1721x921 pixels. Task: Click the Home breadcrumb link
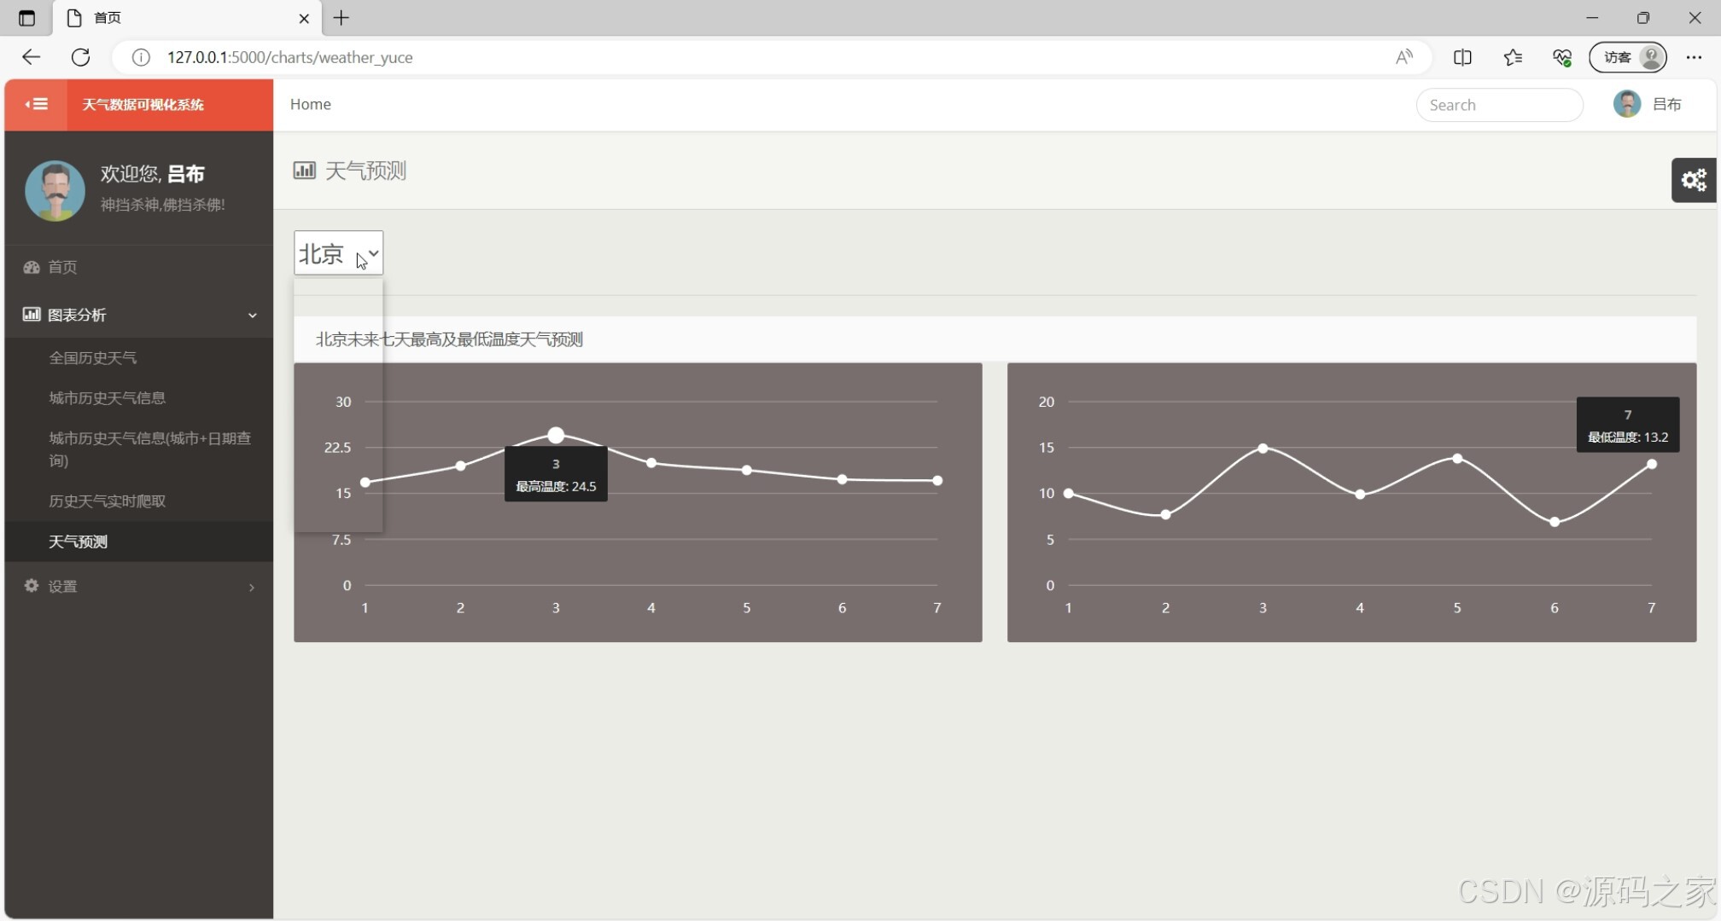click(310, 104)
